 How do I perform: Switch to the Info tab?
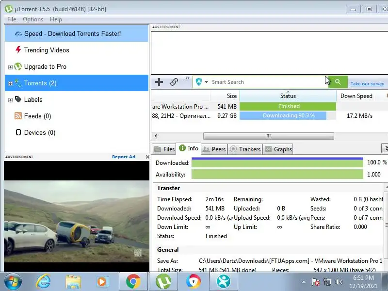pos(189,148)
